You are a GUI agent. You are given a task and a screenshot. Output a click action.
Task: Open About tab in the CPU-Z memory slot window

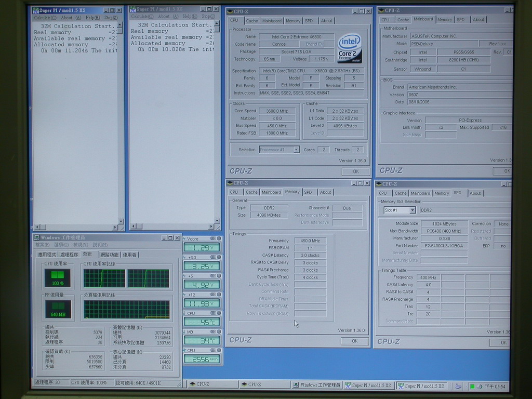coord(475,193)
